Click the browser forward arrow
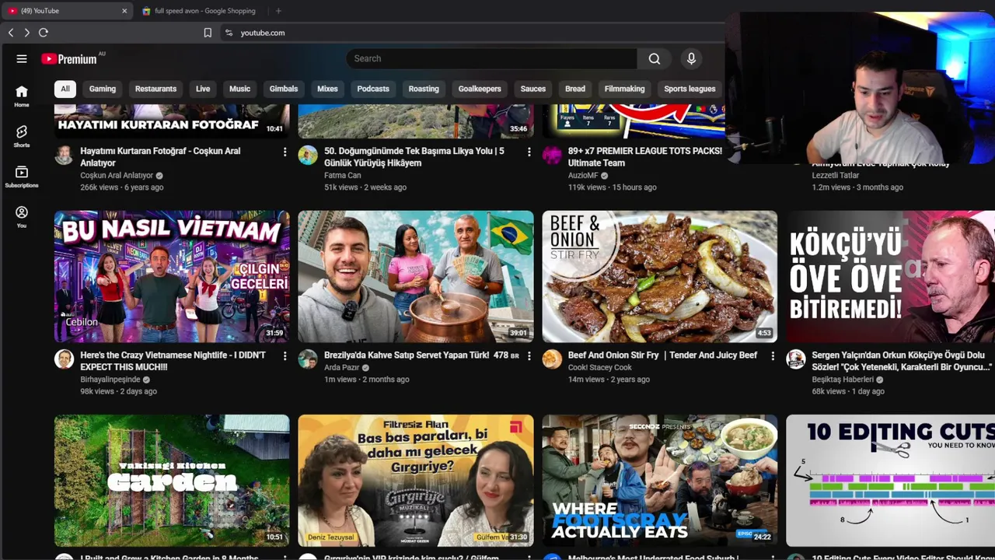995x560 pixels. click(x=26, y=33)
